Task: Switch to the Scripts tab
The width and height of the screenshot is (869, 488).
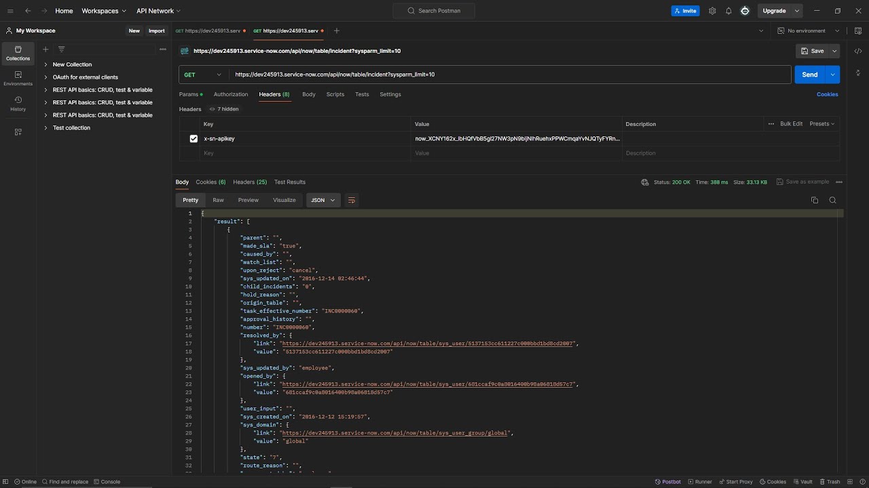Action: (x=335, y=94)
